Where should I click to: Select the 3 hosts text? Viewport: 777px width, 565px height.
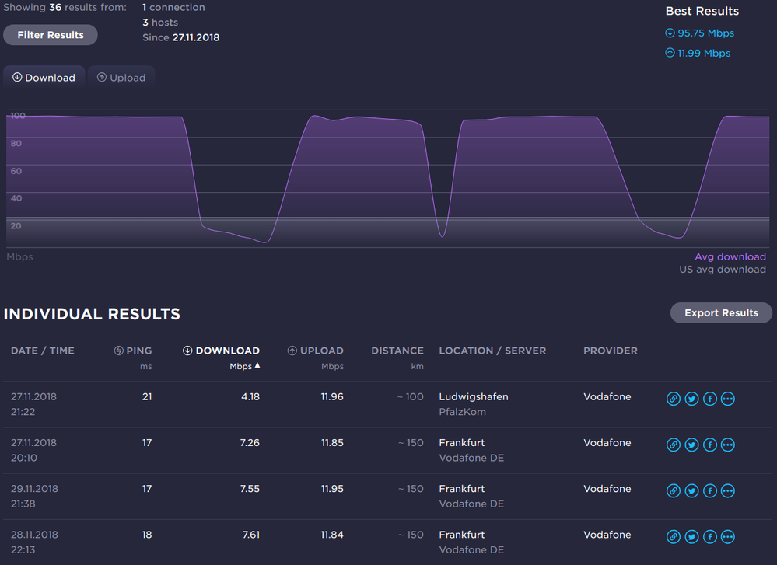point(160,23)
